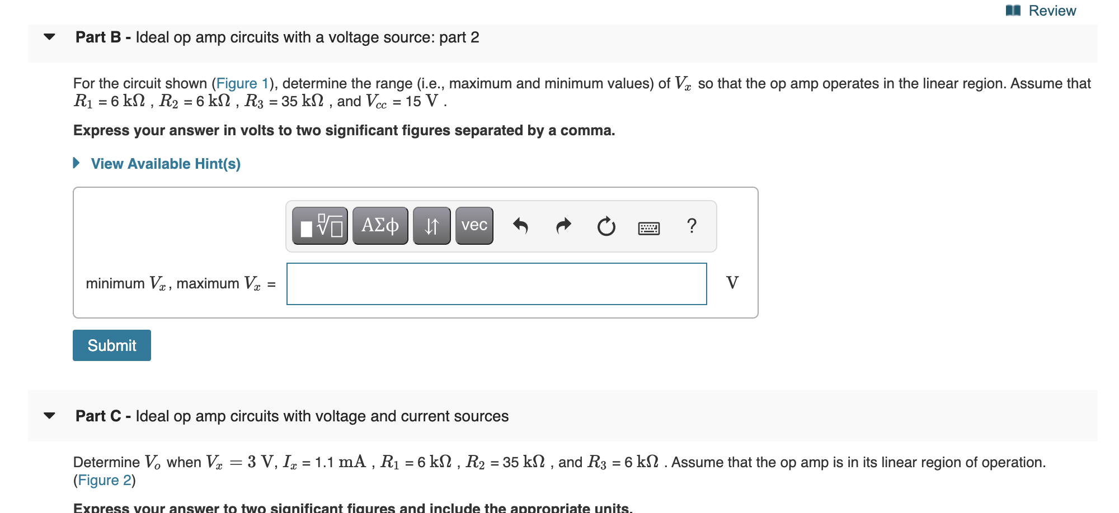This screenshot has width=1119, height=513.
Task: Open equation editor help
Action: coord(692,226)
